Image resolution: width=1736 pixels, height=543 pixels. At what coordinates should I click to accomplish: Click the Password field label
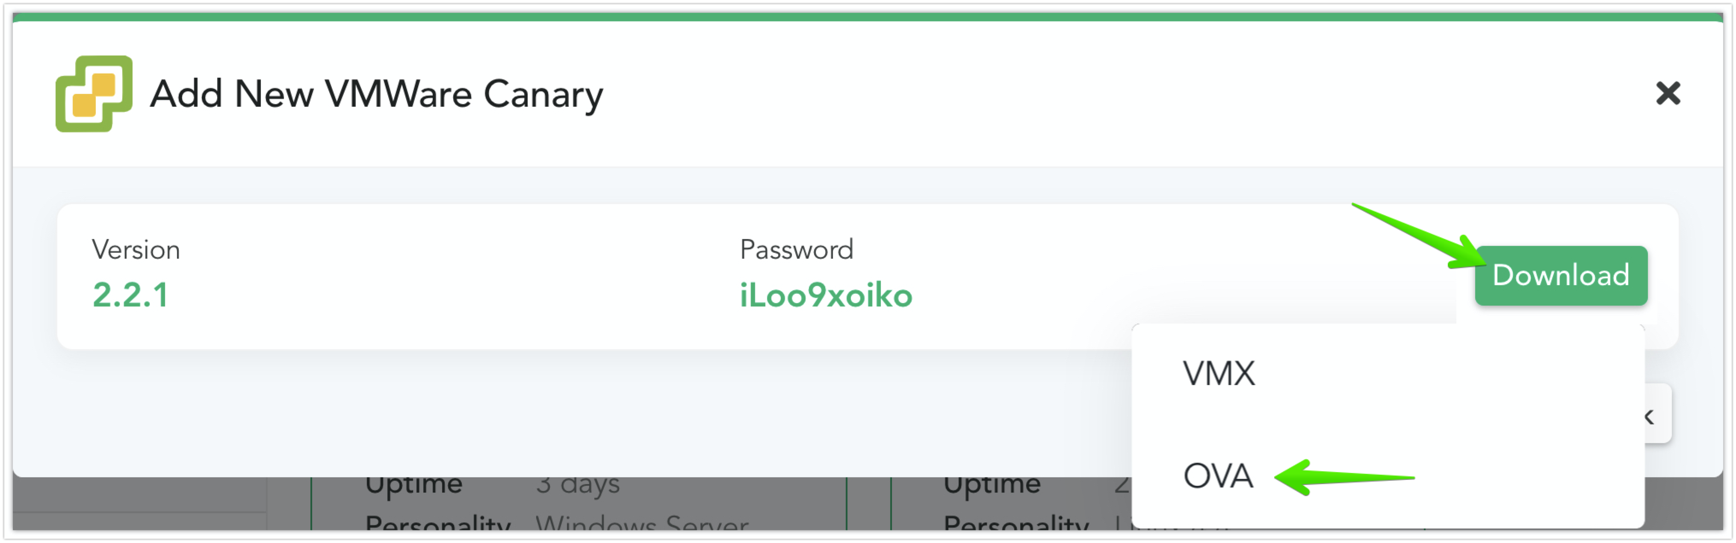797,250
